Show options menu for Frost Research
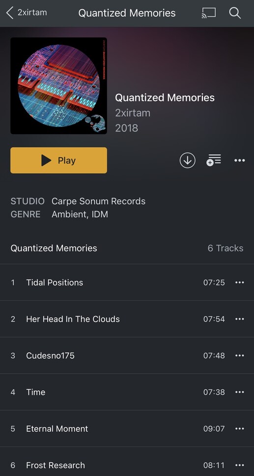The image size is (254, 476). (239, 465)
